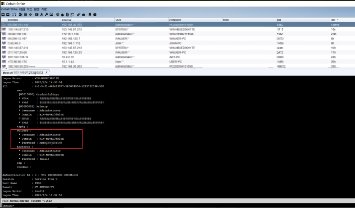Viewport: 355px width, 208px height.
Task: Click the Scripted Web Delivery terminal icon
Action: [72, 14]
